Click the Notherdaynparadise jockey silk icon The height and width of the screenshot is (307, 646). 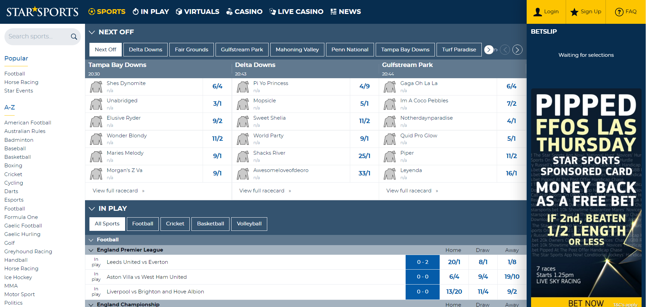(x=390, y=121)
